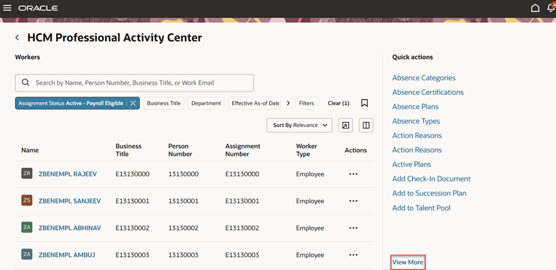Click Employee in the AMBUJ row
This screenshot has height=270, width=556.
point(310,255)
